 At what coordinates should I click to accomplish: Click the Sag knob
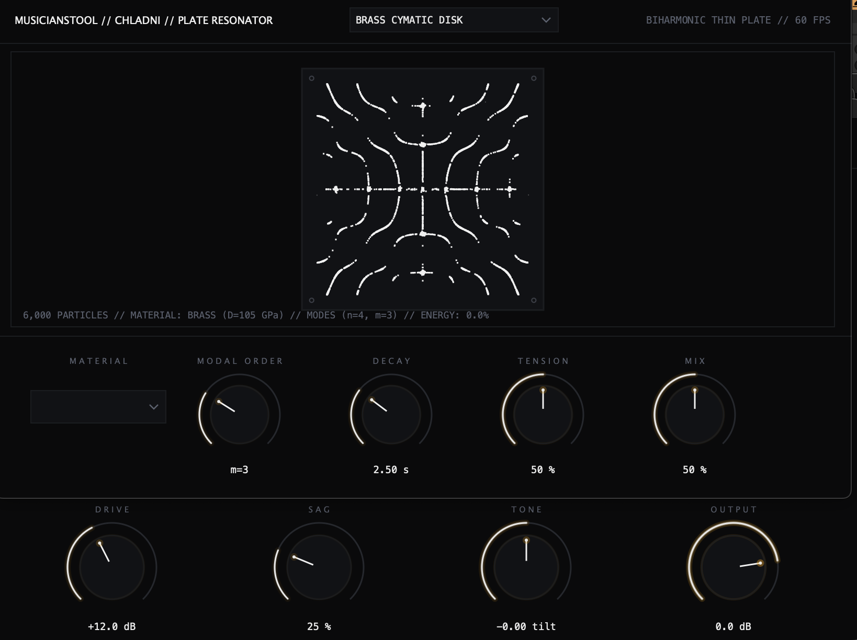coord(319,567)
